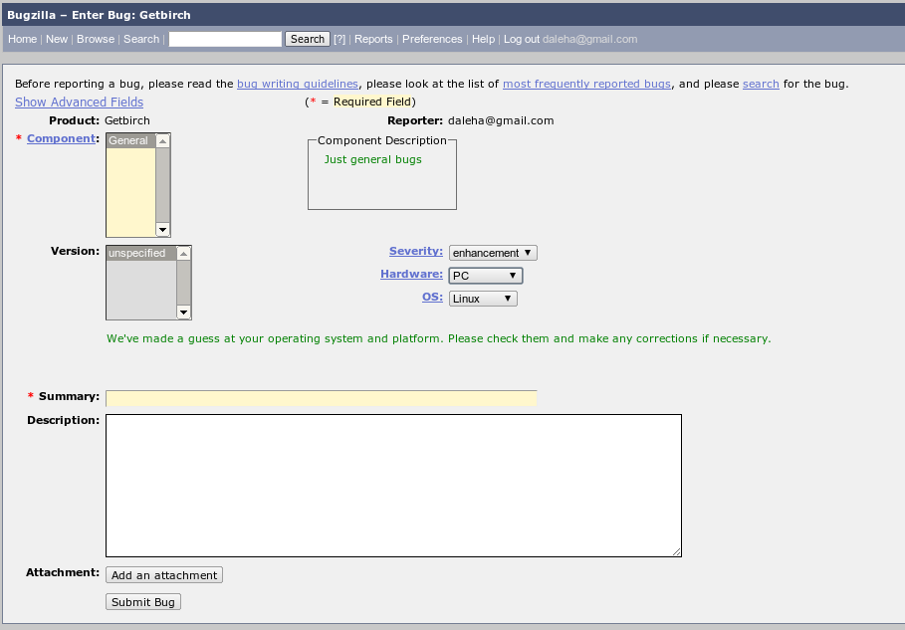Open the Search page link
The image size is (905, 630).
tap(141, 39)
